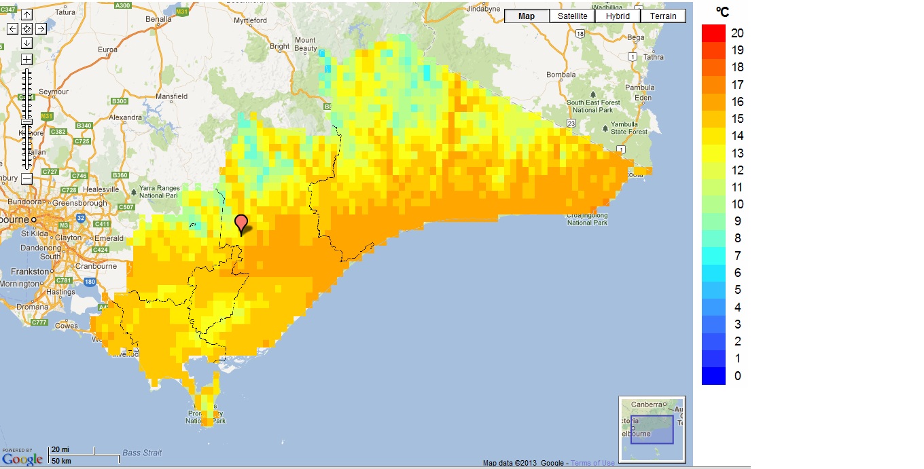The width and height of the screenshot is (924, 469).
Task: Click the zoom slider handle
Action: [26, 121]
